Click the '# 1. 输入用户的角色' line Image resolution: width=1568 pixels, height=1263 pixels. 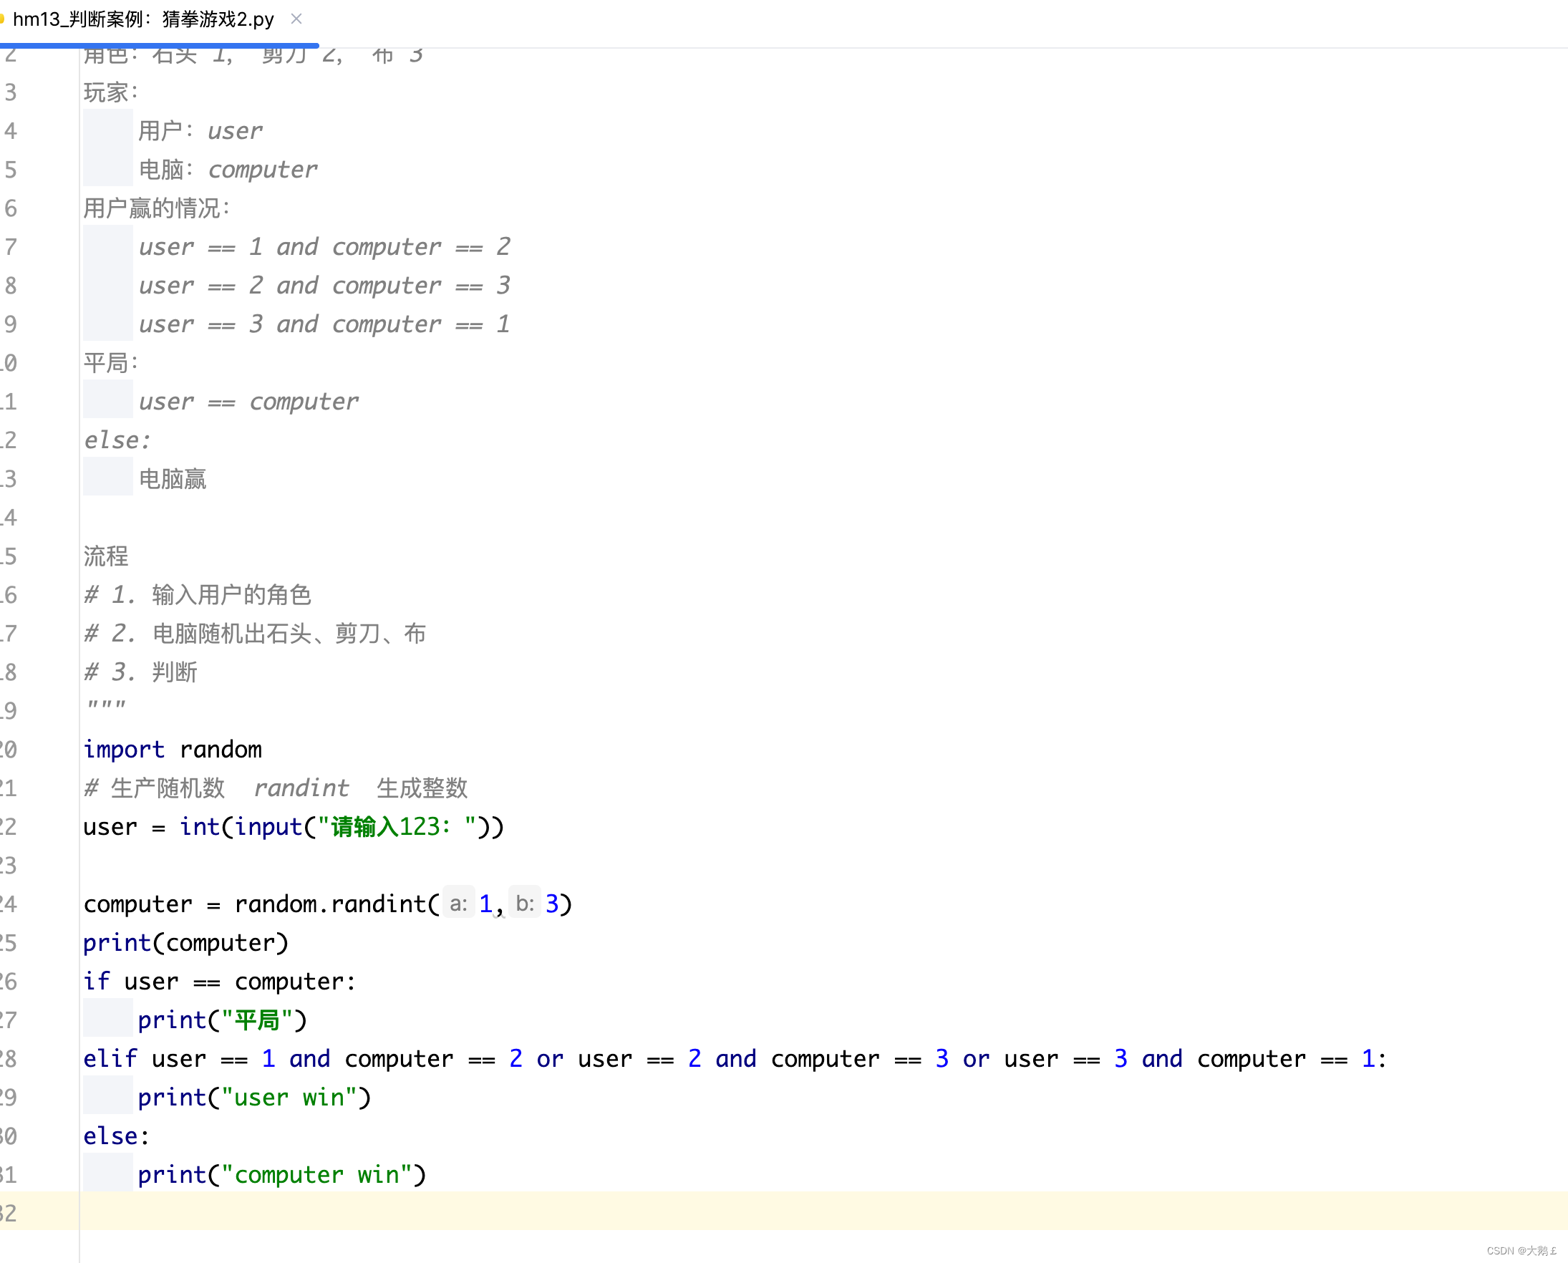[x=197, y=594]
